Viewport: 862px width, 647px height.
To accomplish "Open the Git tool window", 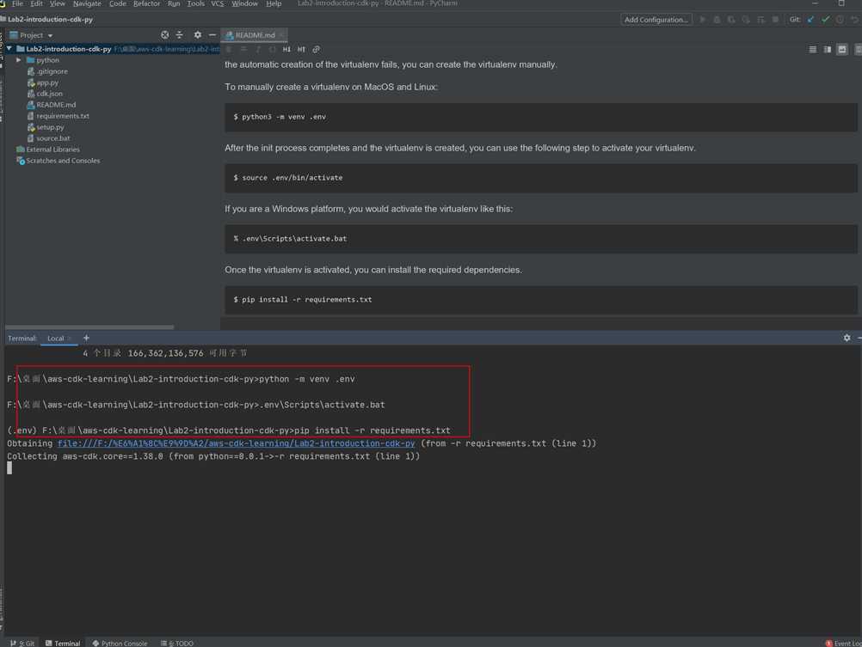I will [22, 644].
